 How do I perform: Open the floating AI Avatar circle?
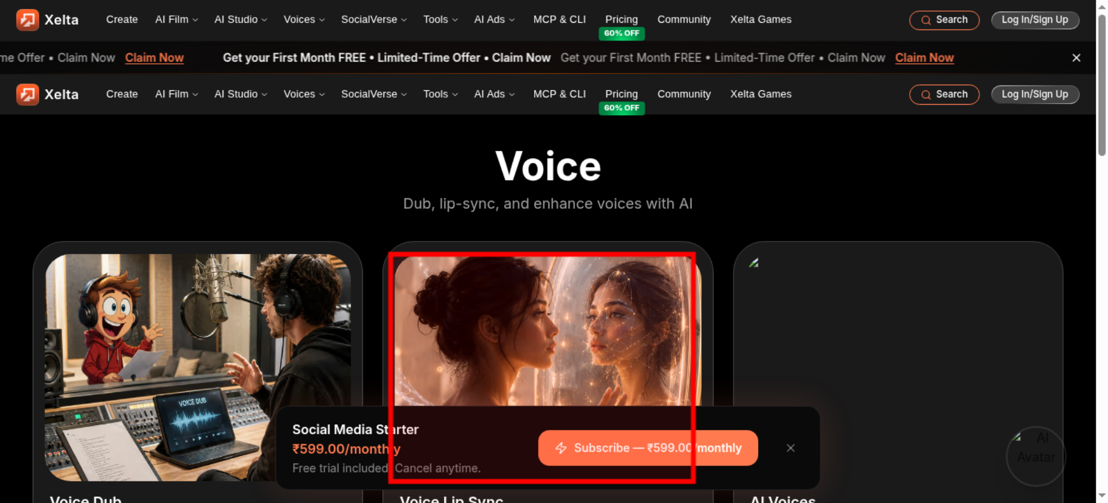tap(1035, 456)
